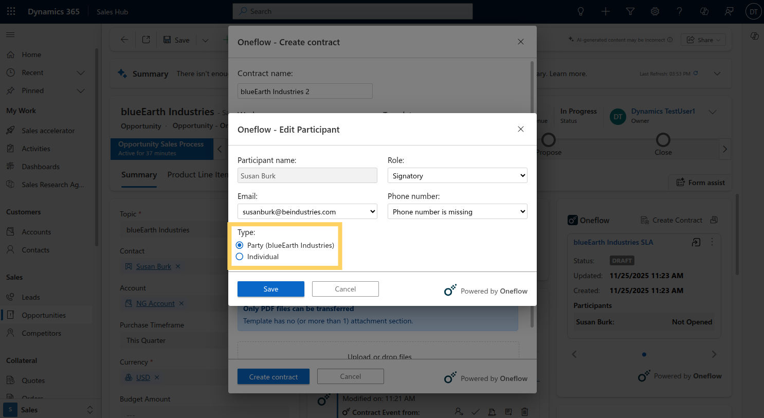Click Create Contract in Oneflow panel
The width and height of the screenshot is (764, 418).
click(671, 220)
